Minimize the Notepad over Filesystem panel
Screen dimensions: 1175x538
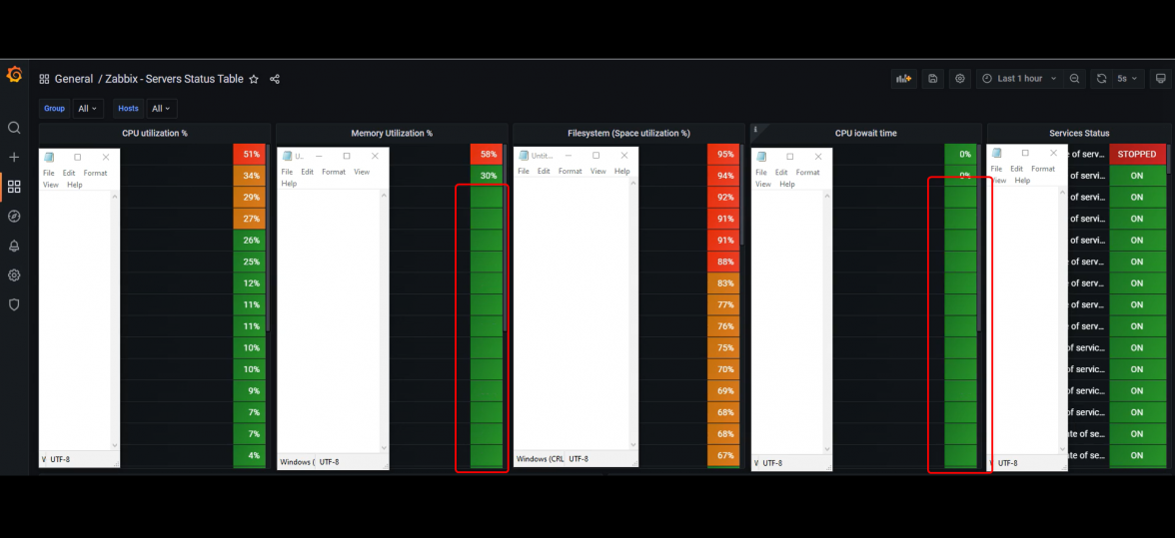tap(568, 156)
